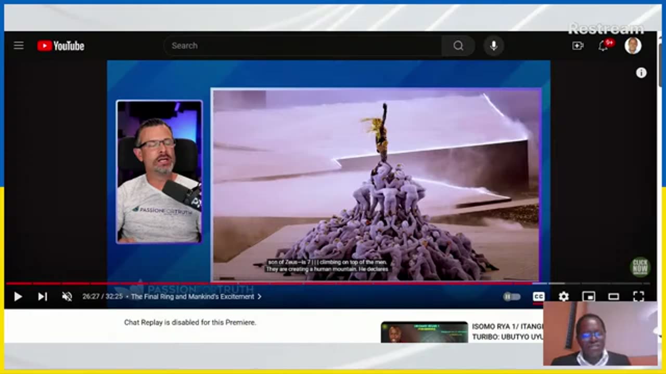666x374 pixels.
Task: Toggle closed captions CC button
Action: point(539,297)
